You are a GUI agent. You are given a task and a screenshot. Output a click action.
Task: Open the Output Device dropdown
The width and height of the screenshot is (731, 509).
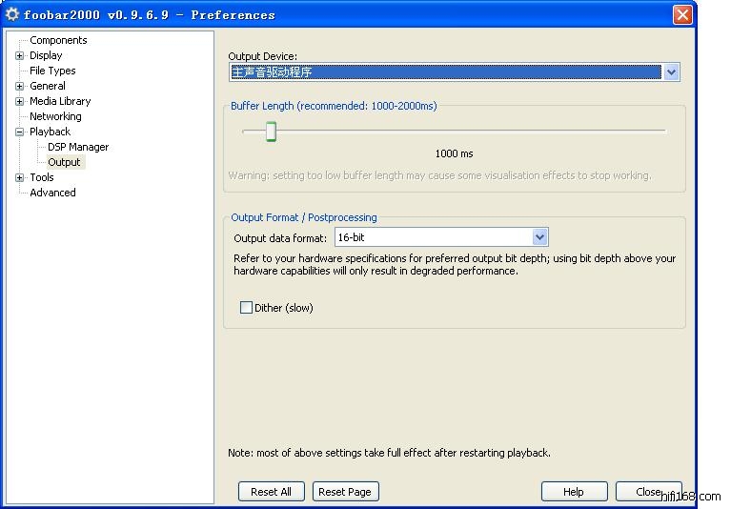coord(671,72)
